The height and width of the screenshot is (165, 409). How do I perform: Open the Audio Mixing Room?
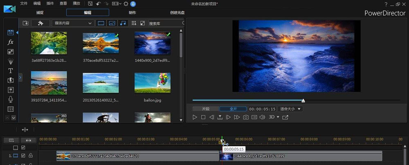[x=11, y=90]
